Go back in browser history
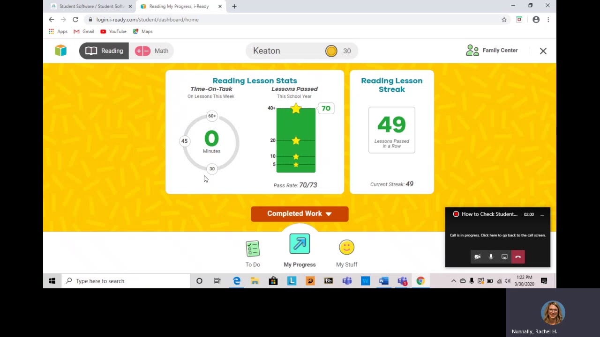The height and width of the screenshot is (337, 600). pos(52,20)
